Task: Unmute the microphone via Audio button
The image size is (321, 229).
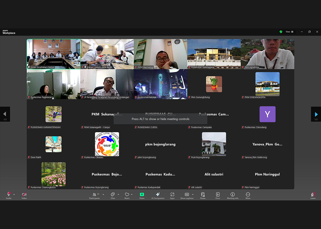Action: click(x=9, y=195)
